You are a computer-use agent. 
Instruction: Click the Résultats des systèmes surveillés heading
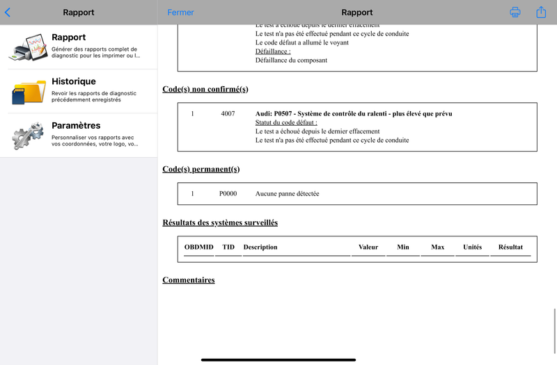220,222
